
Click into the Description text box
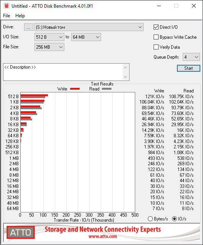click(x=63, y=72)
